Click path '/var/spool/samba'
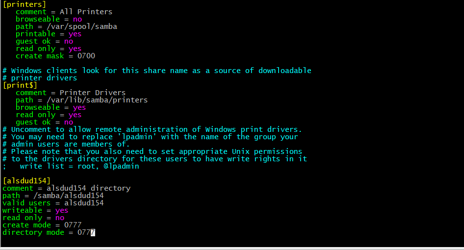This screenshot has height=250, width=464. pyautogui.click(x=82, y=26)
